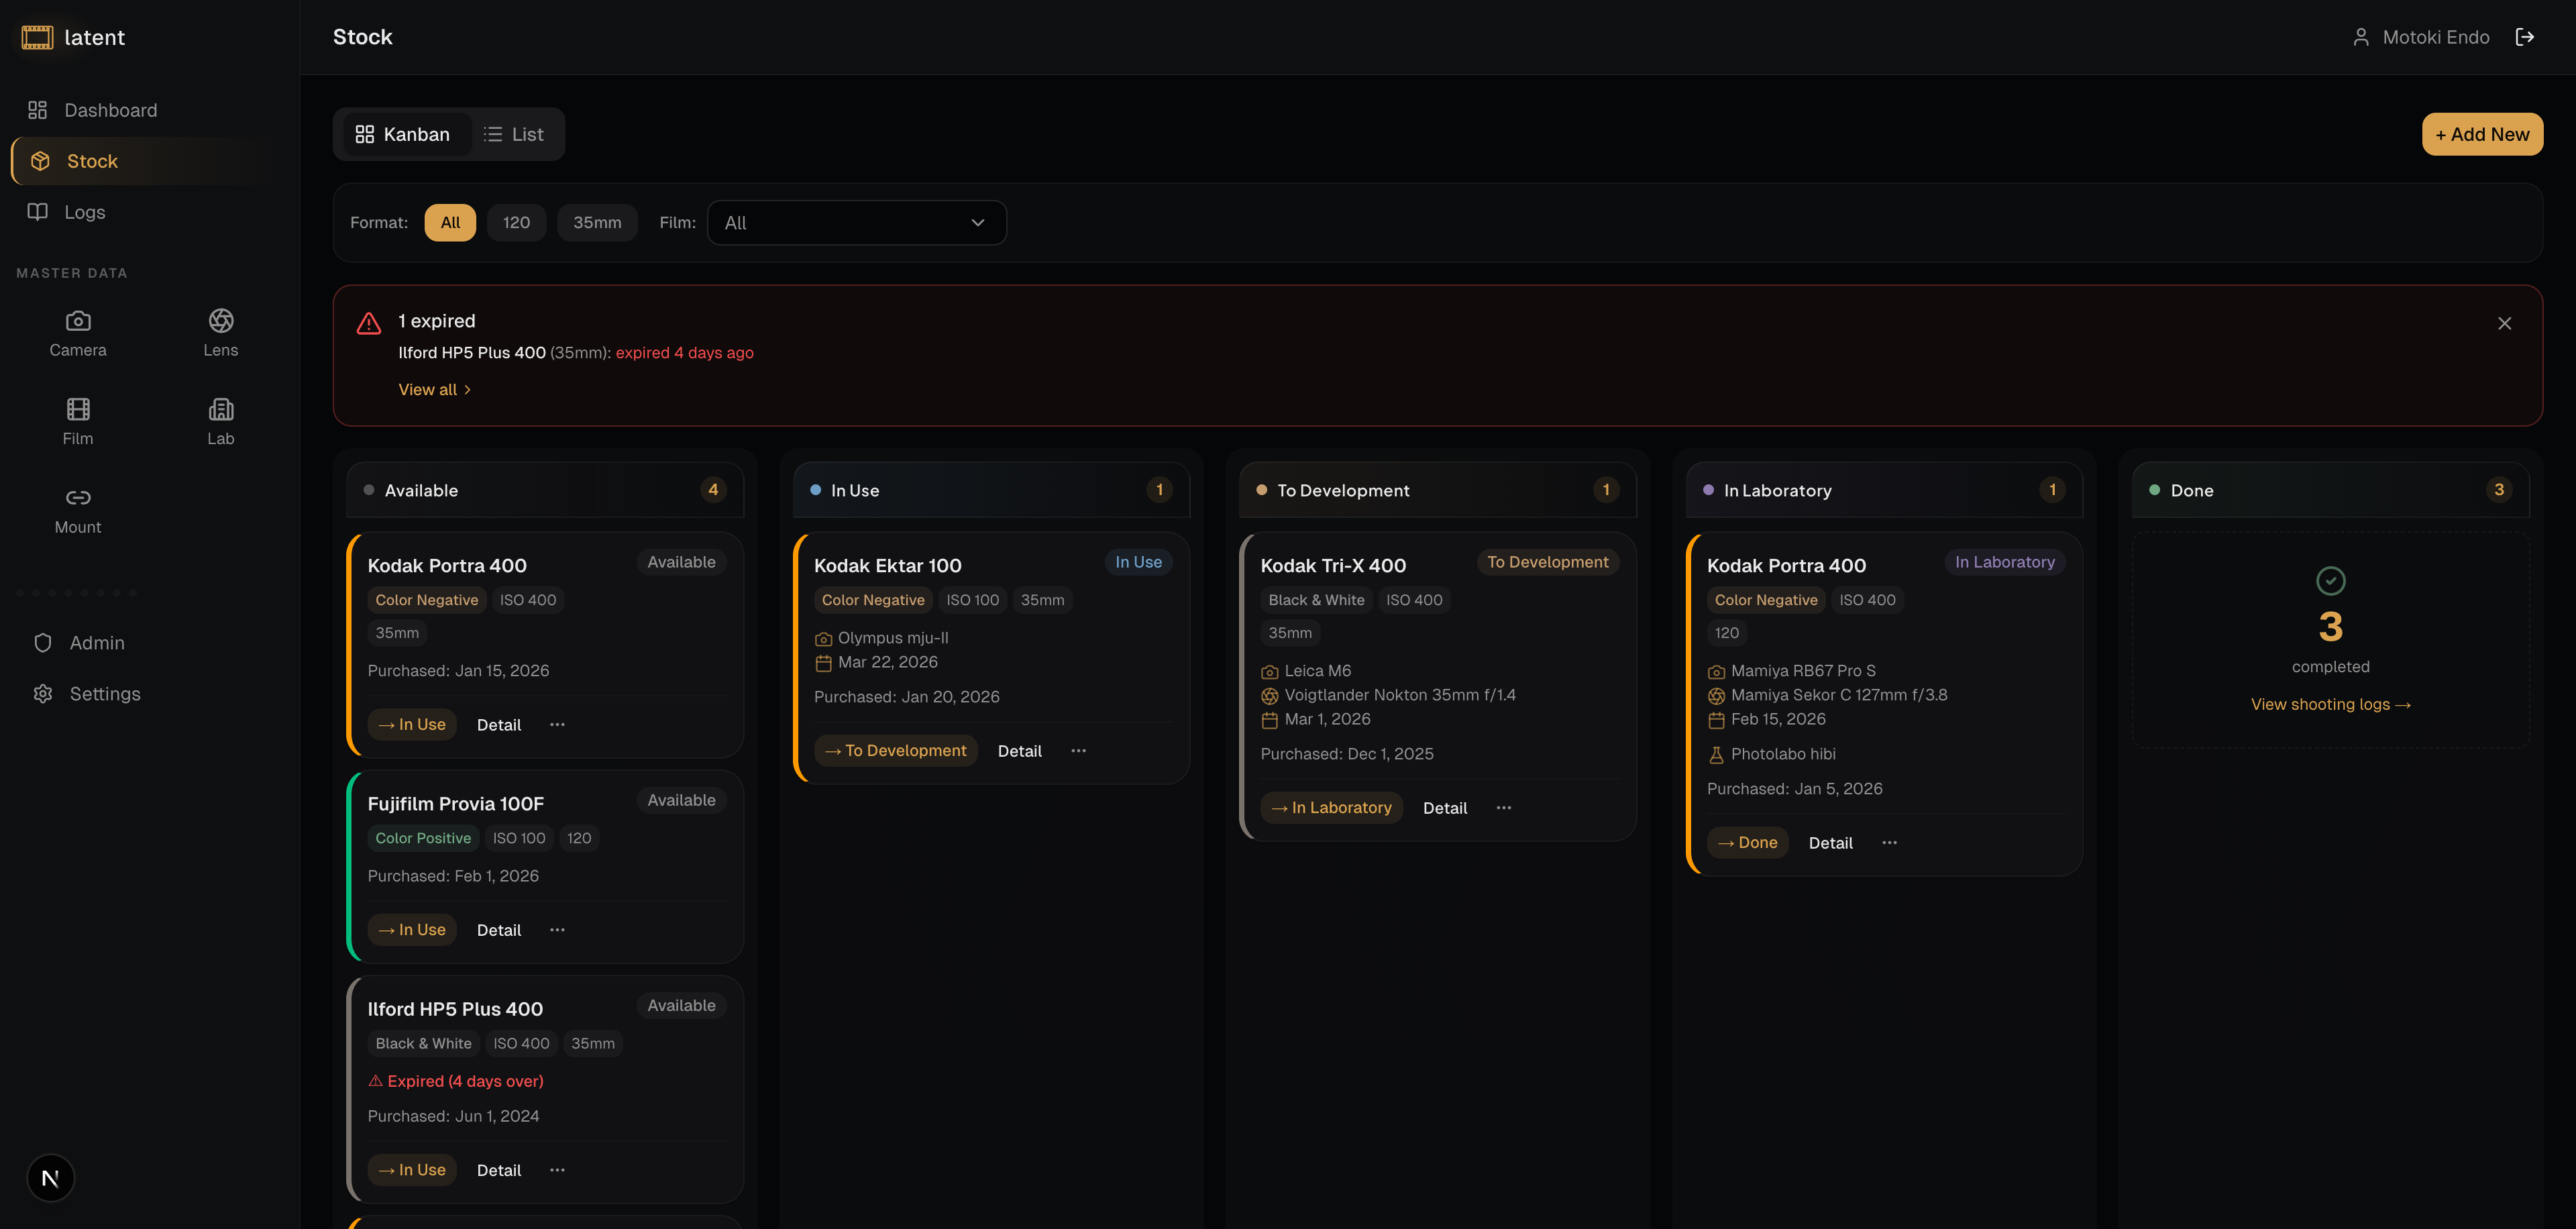Click the Add New button
This screenshot has height=1229, width=2576.
pyautogui.click(x=2481, y=134)
